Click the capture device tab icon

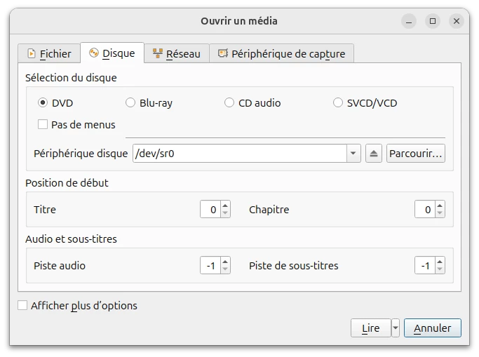223,53
